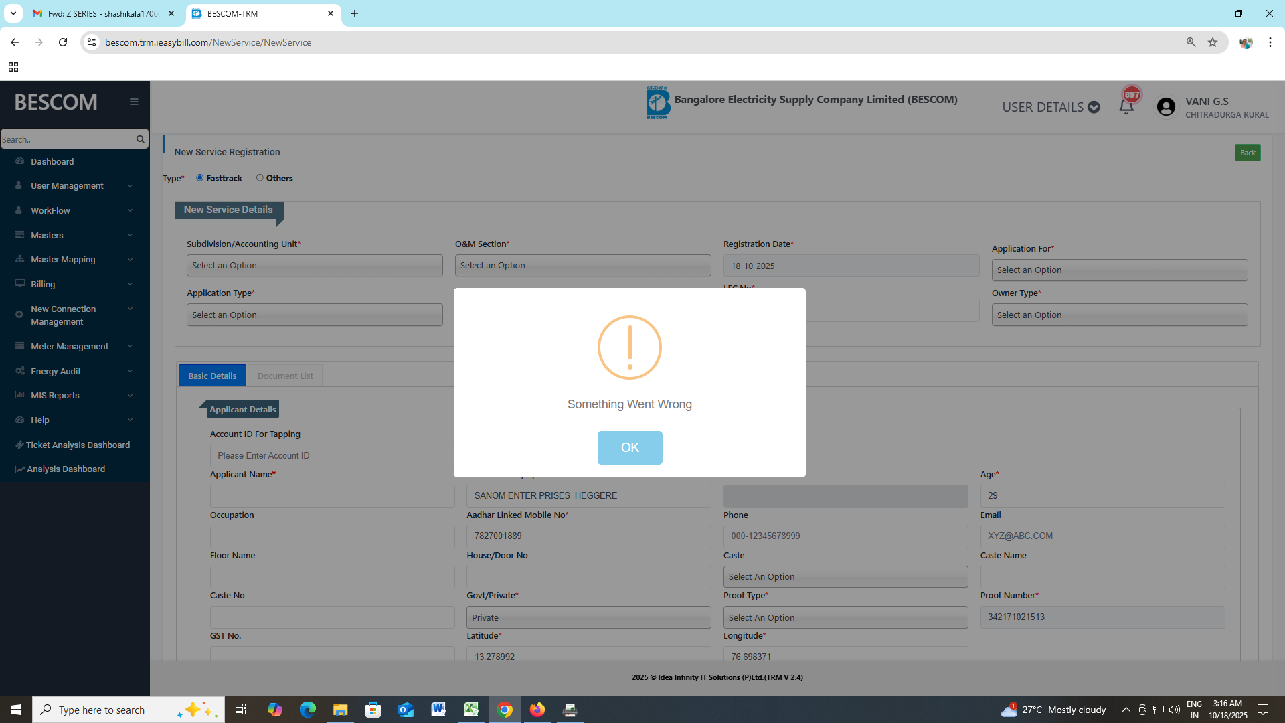This screenshot has width=1285, height=723.
Task: Click the user profile avatar icon
Action: coord(1166,107)
